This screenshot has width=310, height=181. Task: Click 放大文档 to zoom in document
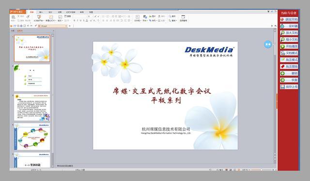click(x=289, y=33)
